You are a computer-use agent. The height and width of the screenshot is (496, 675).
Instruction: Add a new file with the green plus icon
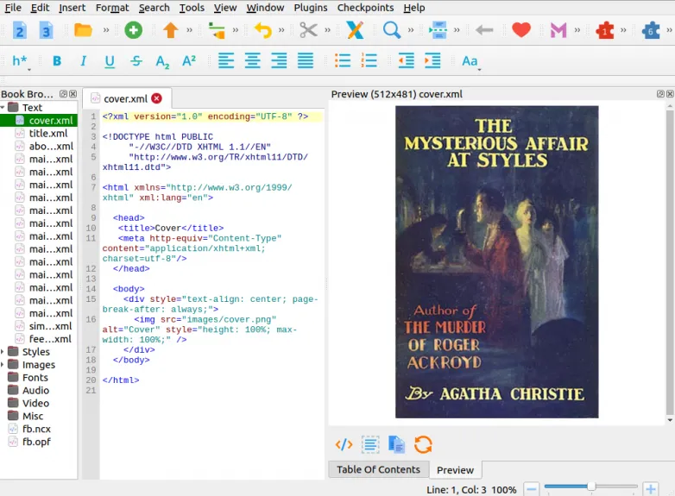click(x=134, y=30)
